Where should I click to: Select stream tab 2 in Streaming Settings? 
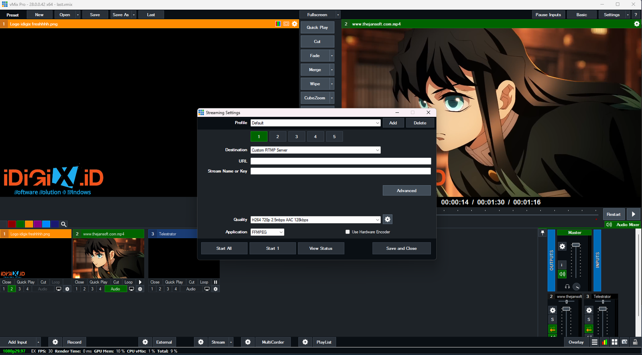click(278, 137)
